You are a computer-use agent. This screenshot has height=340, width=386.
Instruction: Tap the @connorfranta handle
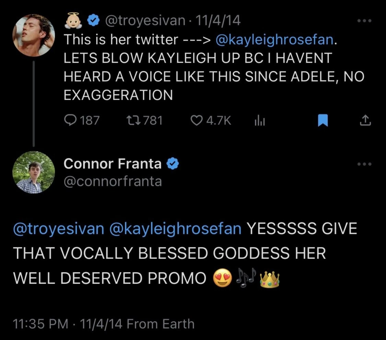tap(113, 181)
